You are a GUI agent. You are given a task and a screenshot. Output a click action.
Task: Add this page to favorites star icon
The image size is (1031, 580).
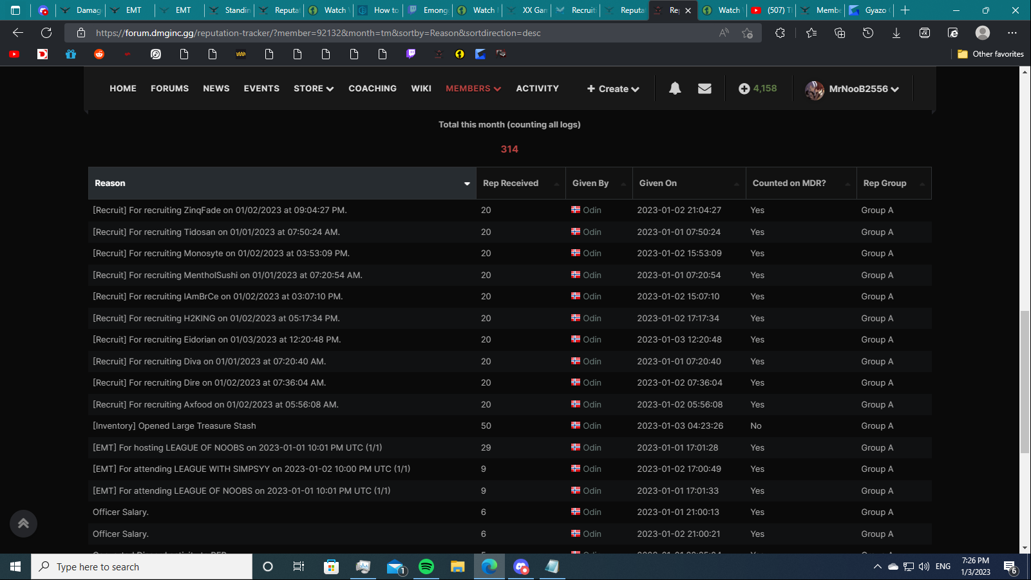tap(747, 33)
